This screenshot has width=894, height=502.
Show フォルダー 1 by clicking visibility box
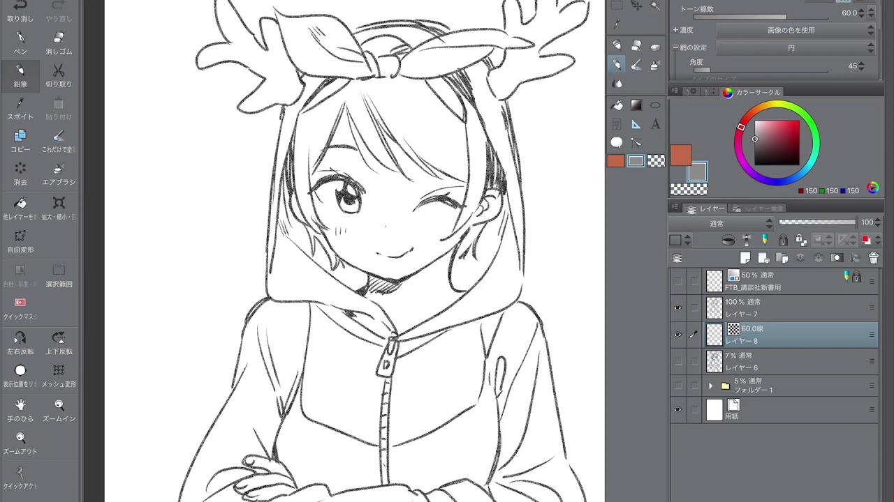(x=677, y=386)
